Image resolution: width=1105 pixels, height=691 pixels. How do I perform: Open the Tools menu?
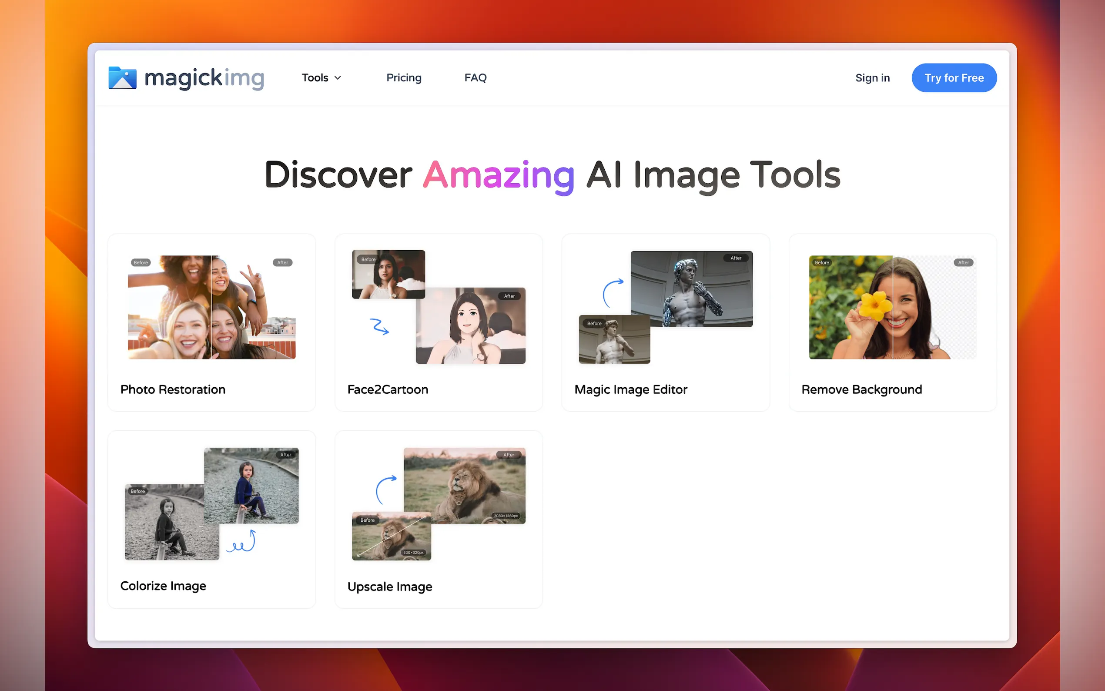click(x=315, y=78)
